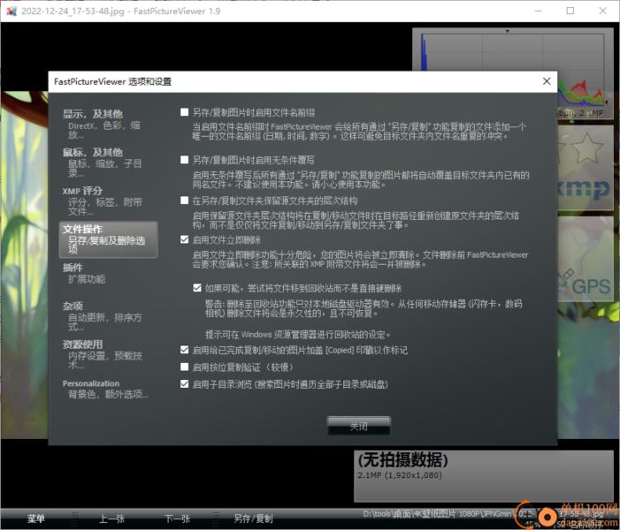Minimize the FastPictureViewer window
The height and width of the screenshot is (530, 620).
(538, 11)
